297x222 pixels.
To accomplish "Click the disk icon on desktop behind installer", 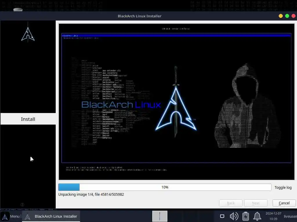I will click(18, 10).
